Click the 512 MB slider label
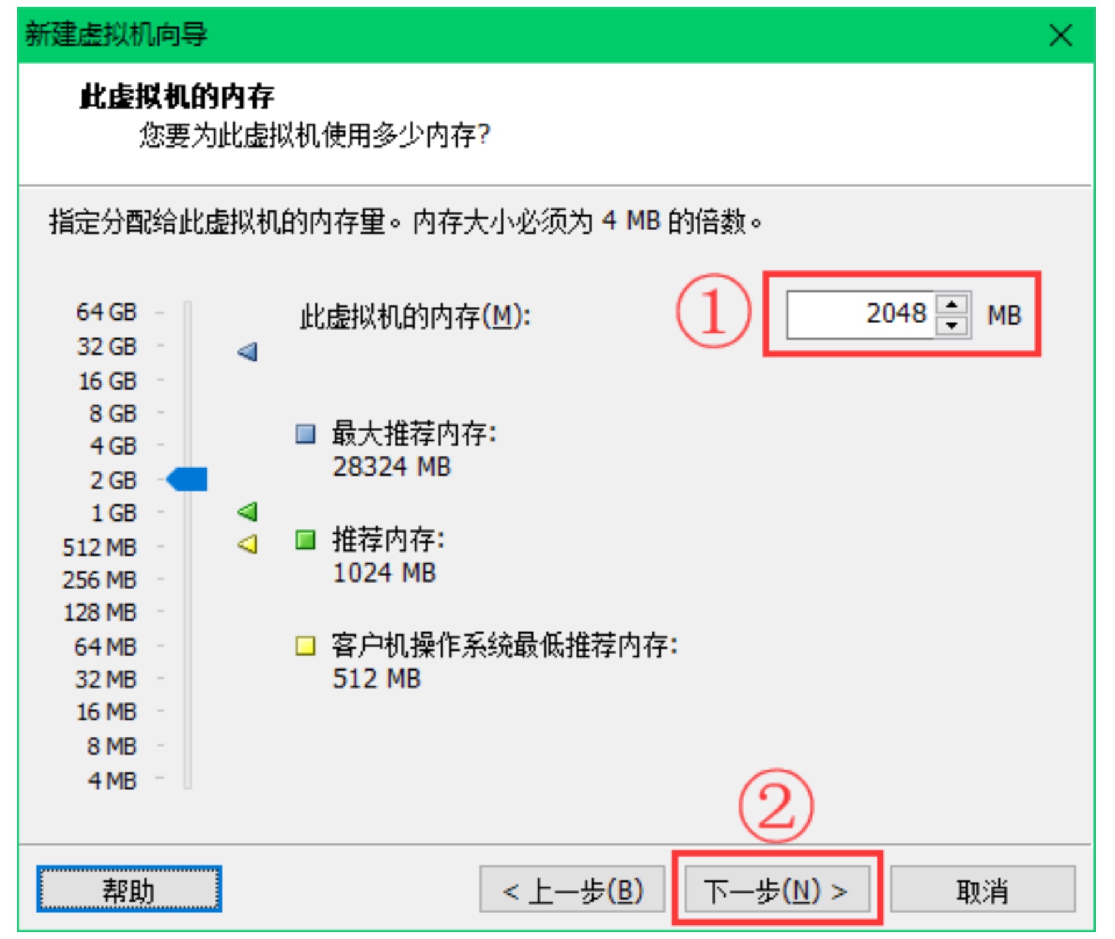 tap(100, 548)
